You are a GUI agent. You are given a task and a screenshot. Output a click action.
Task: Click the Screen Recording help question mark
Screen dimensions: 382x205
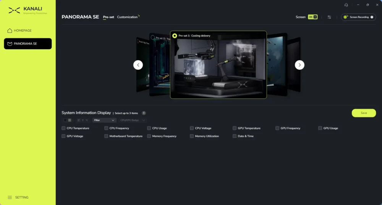[372, 17]
